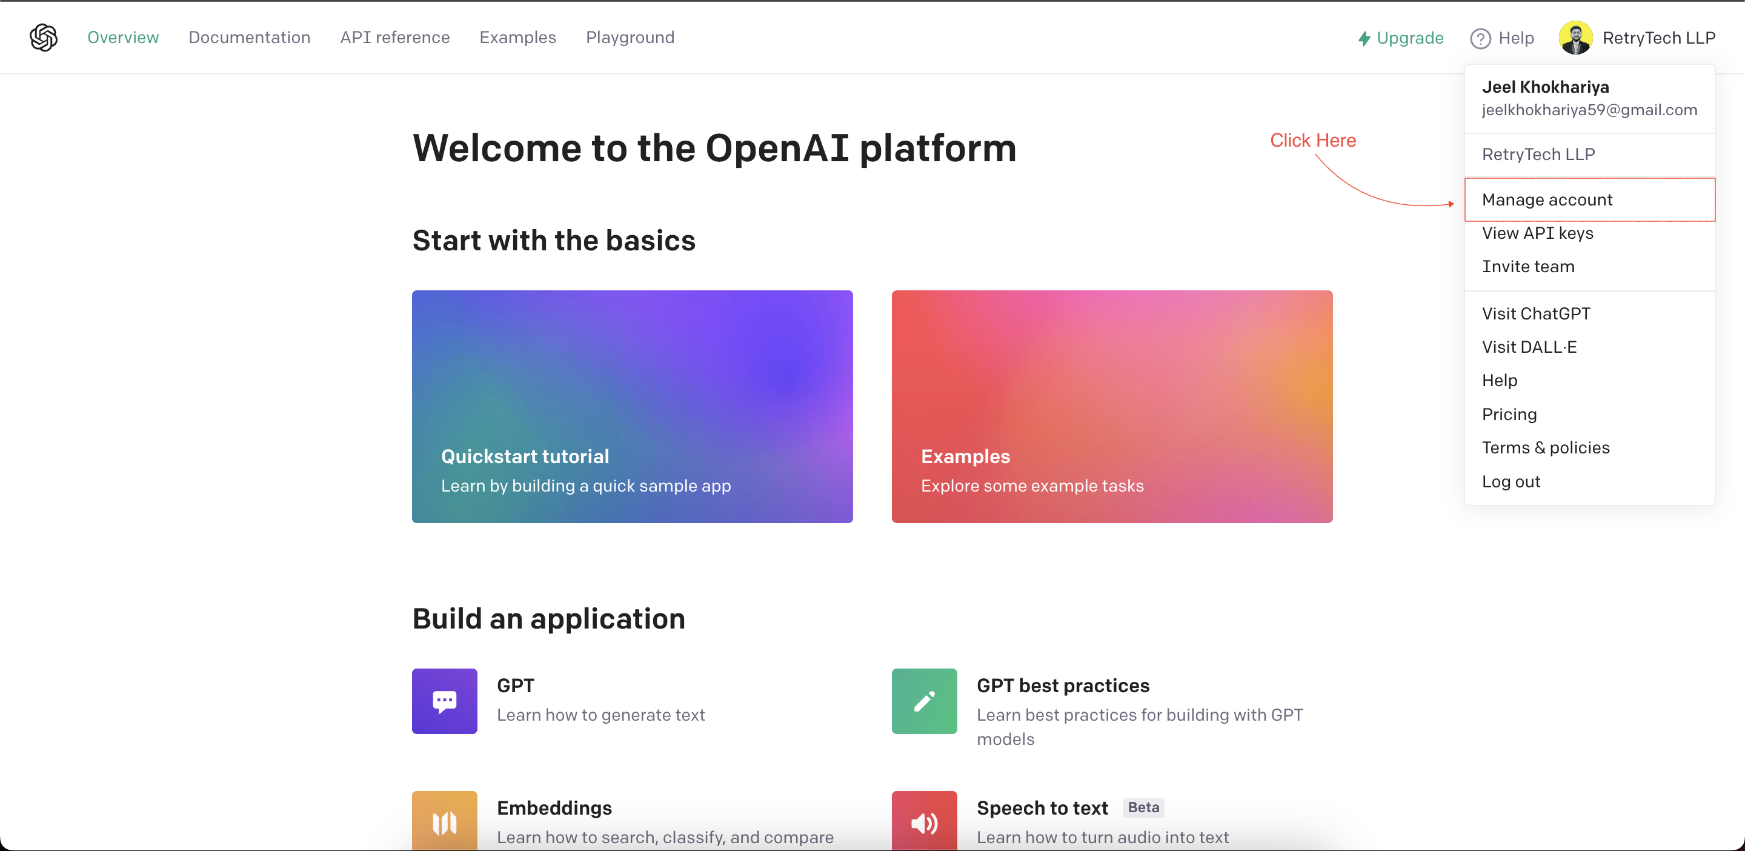Click the Upgrade link in header

pos(1400,38)
